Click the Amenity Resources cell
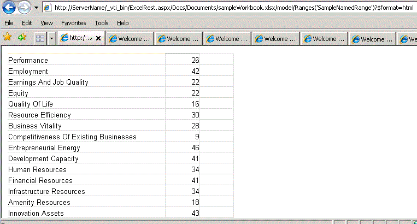The height and width of the screenshot is (224, 417). tap(86, 202)
